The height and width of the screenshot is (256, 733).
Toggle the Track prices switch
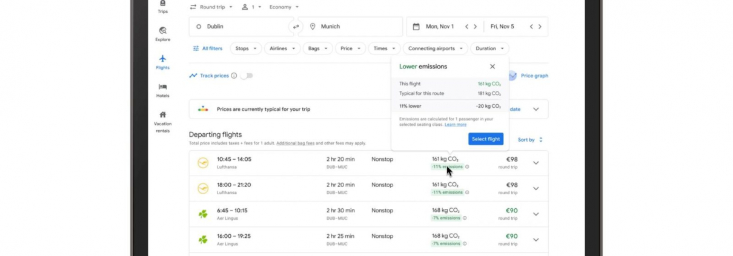point(247,76)
